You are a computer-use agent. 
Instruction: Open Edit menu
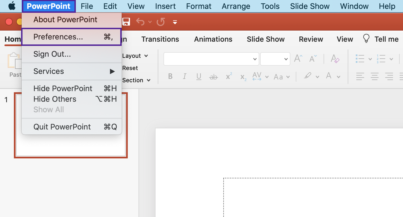110,6
